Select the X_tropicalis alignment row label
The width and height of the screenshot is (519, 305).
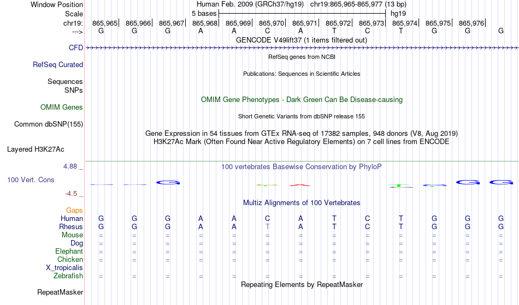(64, 268)
